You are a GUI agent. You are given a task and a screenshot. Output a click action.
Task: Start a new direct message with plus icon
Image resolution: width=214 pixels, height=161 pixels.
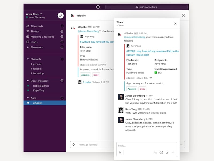click(x=62, y=81)
